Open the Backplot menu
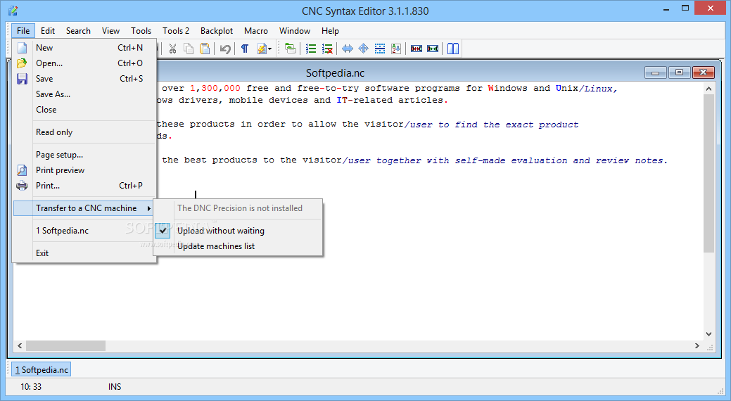Viewport: 731px width, 401px height. point(217,31)
